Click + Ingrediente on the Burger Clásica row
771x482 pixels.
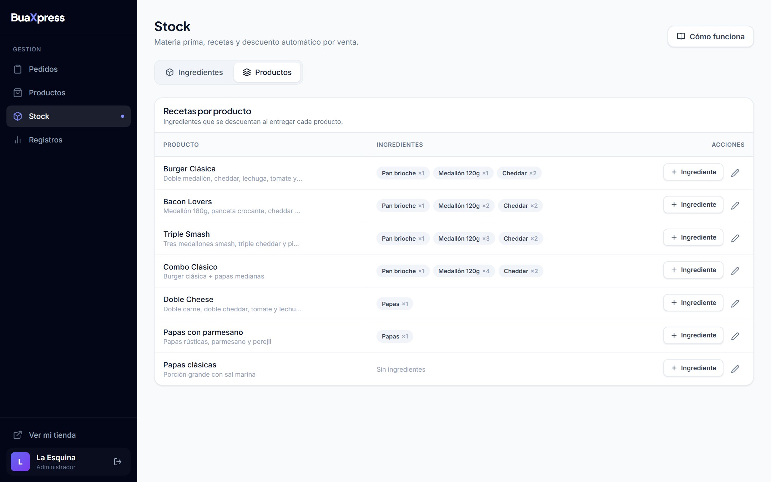pos(693,172)
